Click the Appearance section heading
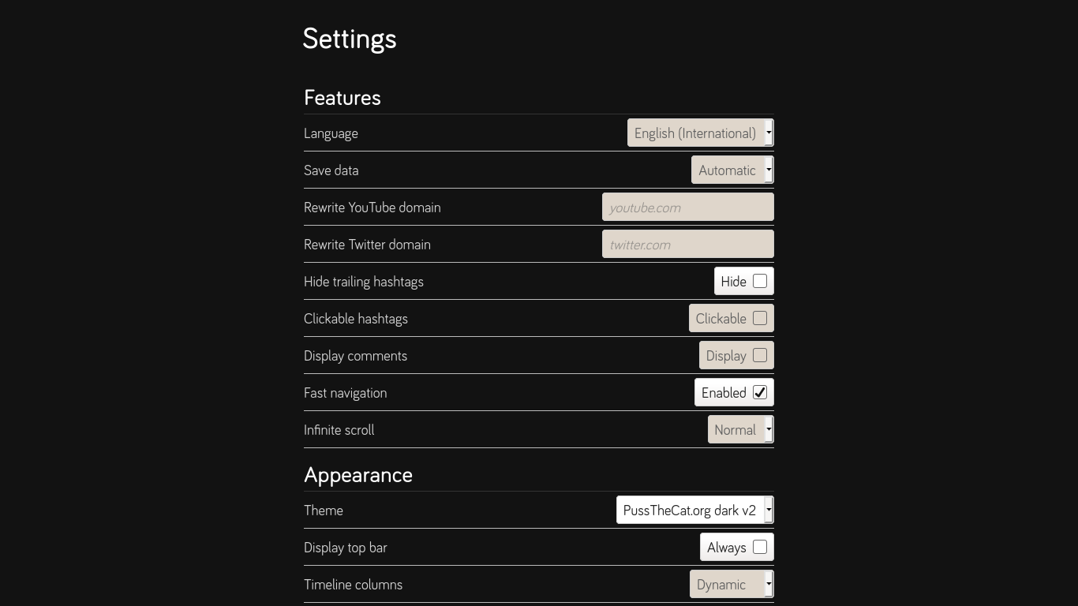The image size is (1078, 606). (358, 475)
